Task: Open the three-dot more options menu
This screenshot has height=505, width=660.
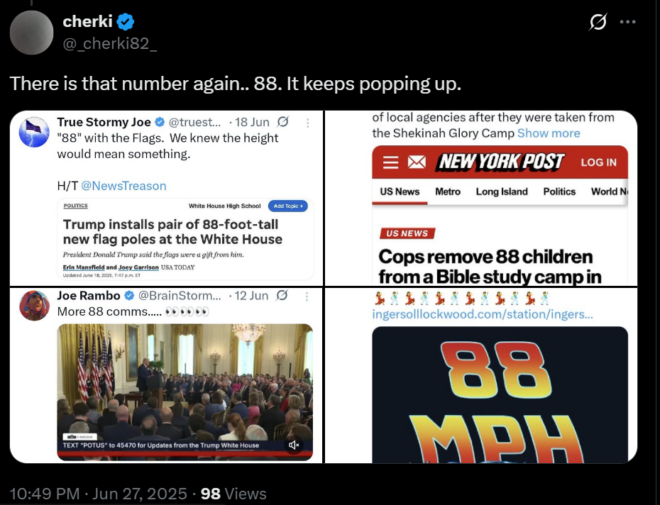Action: [627, 22]
